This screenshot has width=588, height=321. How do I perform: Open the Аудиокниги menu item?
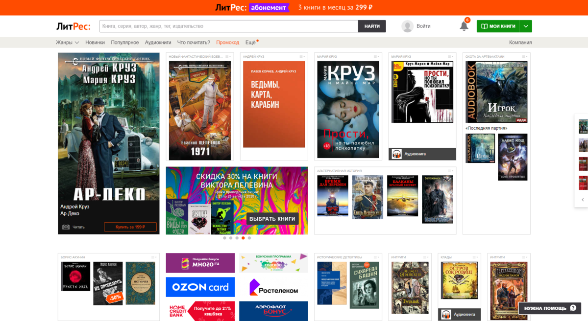tap(158, 43)
